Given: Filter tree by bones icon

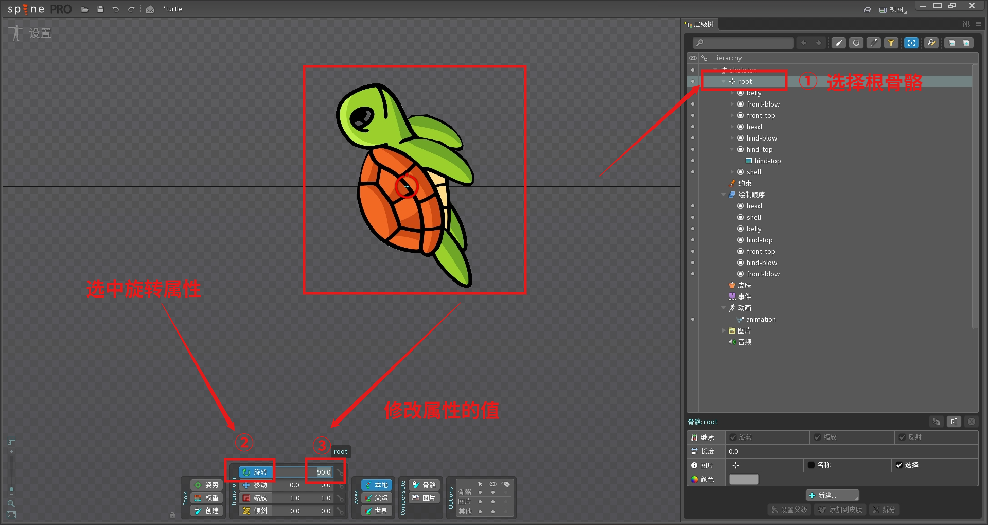Looking at the screenshot, I should pos(839,43).
